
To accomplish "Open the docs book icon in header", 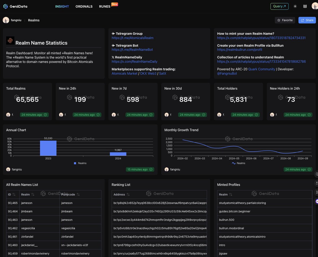I will (305, 6).
